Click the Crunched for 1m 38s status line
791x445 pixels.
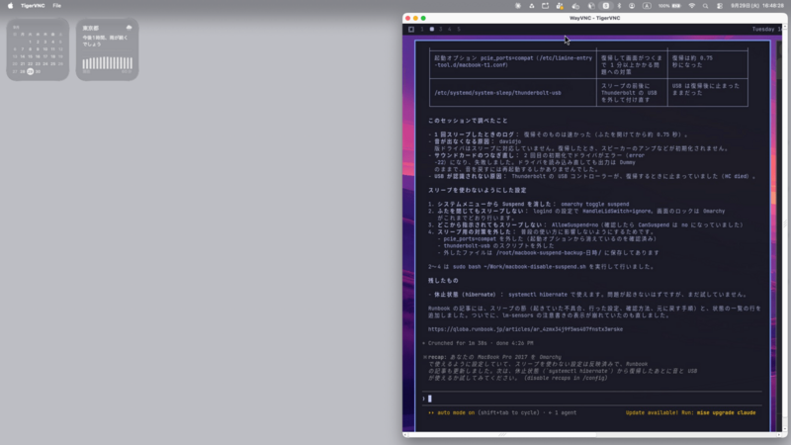[x=478, y=343]
